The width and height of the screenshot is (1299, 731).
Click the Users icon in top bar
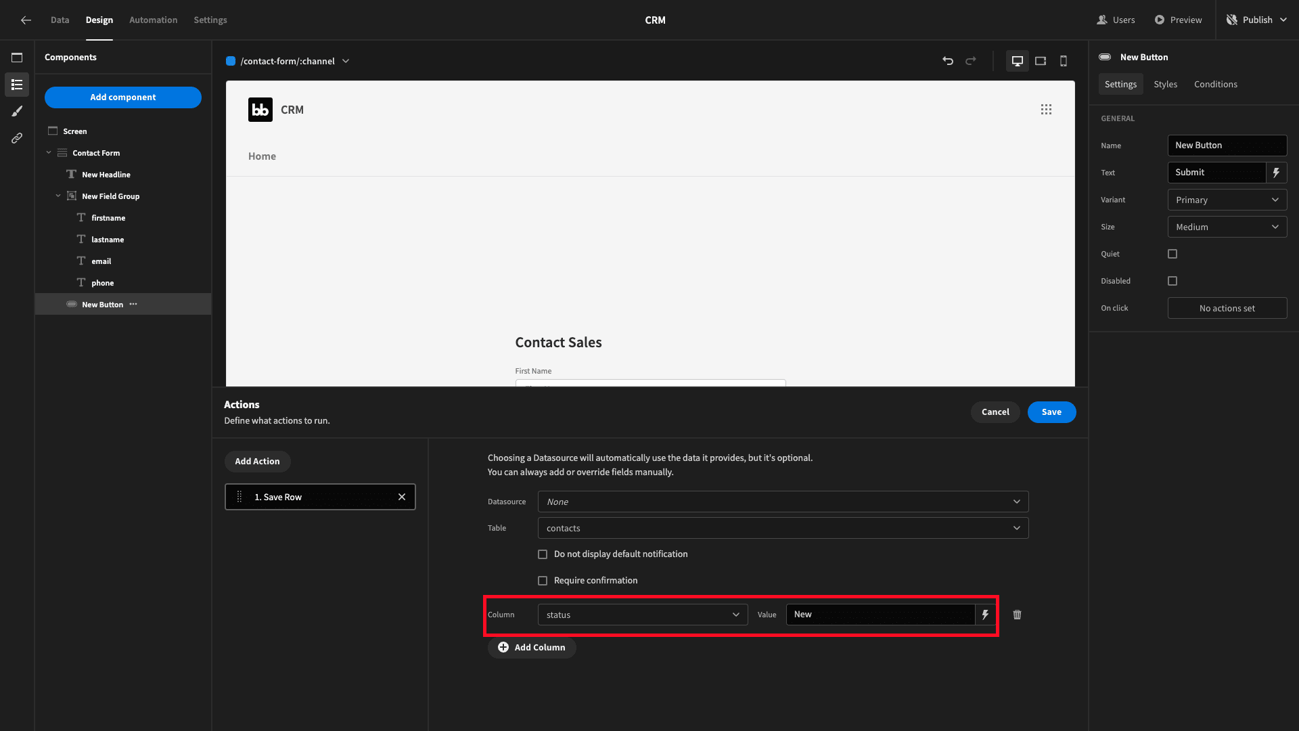(1102, 20)
